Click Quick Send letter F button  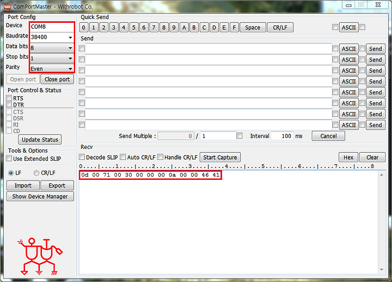point(234,28)
